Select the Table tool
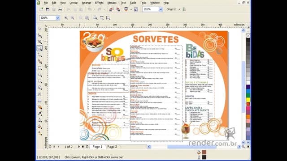 pos(39,101)
